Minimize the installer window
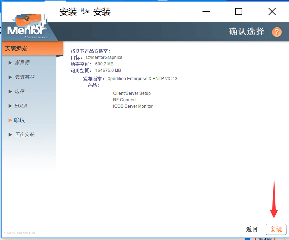This screenshot has width=289, height=240. tap(206, 11)
